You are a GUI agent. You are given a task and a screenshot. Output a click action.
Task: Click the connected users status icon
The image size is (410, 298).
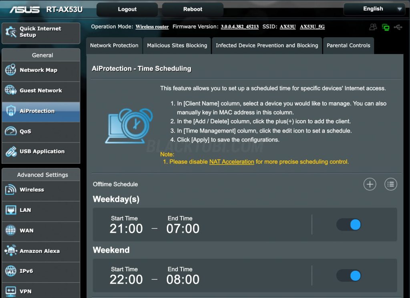pos(373,27)
